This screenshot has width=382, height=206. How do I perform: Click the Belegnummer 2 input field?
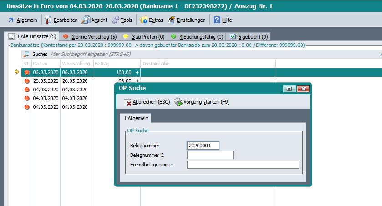point(210,155)
